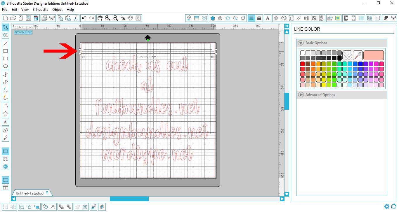Open the Fill Color panel icon

point(189,18)
